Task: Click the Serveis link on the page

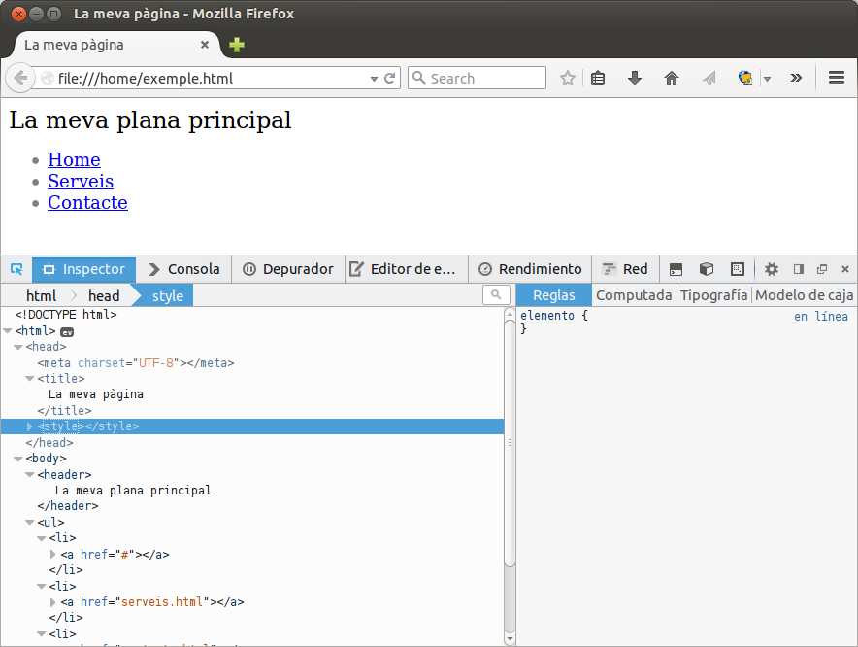Action: pos(81,181)
